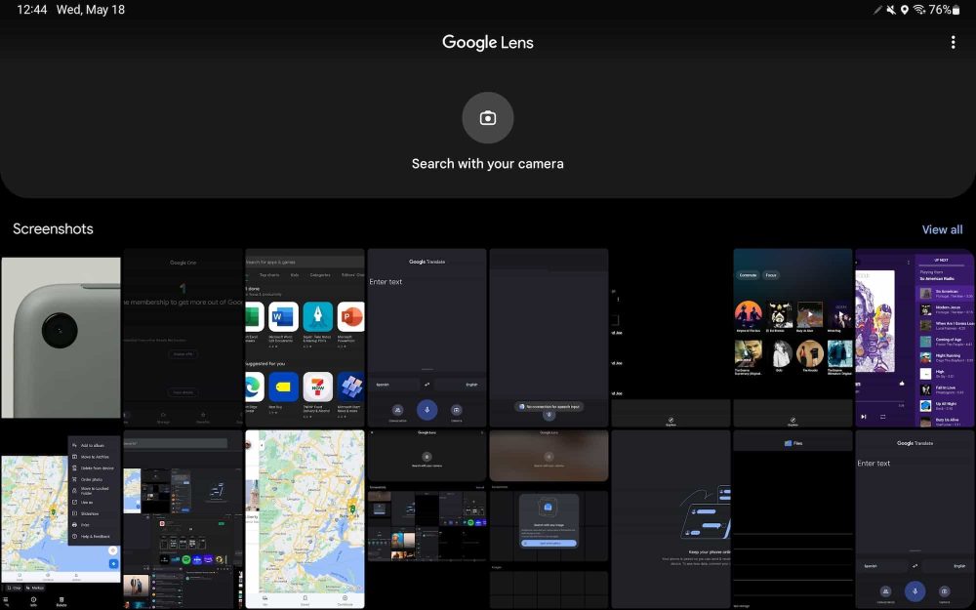Screen dimensions: 976x610
Task: Tap the battery indicator in status bar
Action: click(x=956, y=10)
